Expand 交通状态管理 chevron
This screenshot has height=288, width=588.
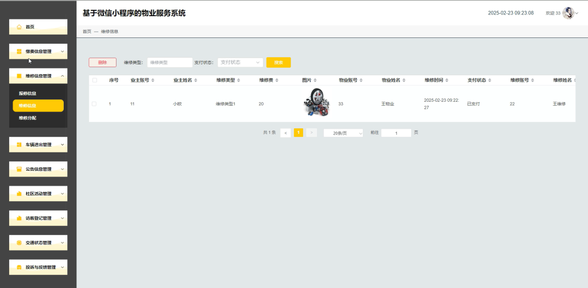(62, 243)
